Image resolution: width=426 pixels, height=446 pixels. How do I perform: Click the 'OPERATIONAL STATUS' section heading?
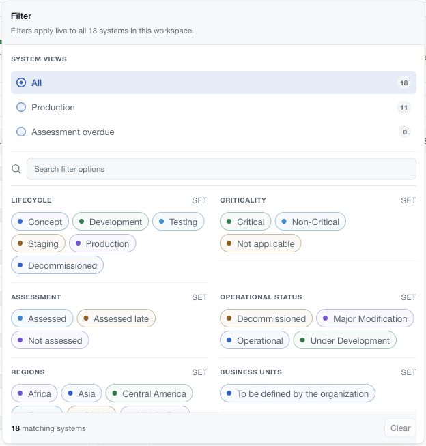click(261, 297)
